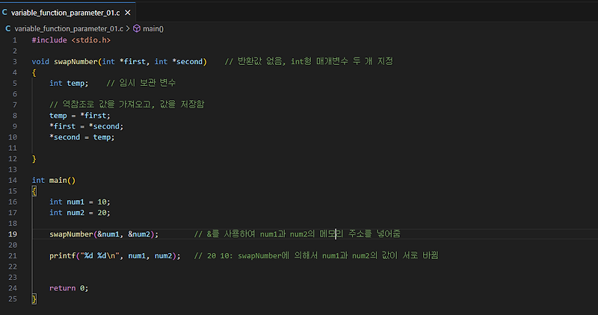
Task: Click 'return 0;' on line 24
Action: click(69, 288)
